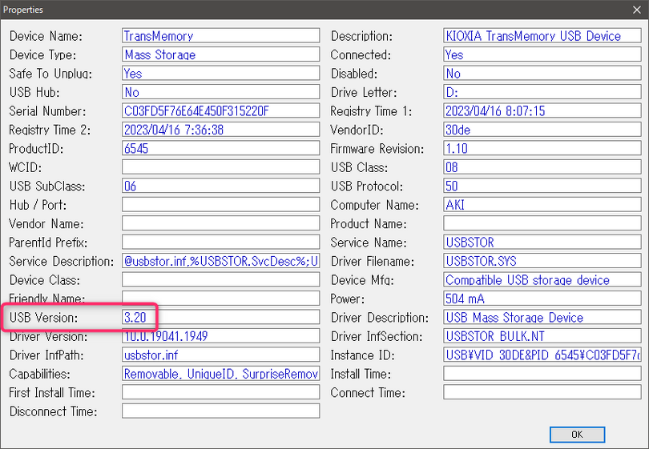Click the Device Name field showing TransMemory
649x449 pixels.
(220, 35)
